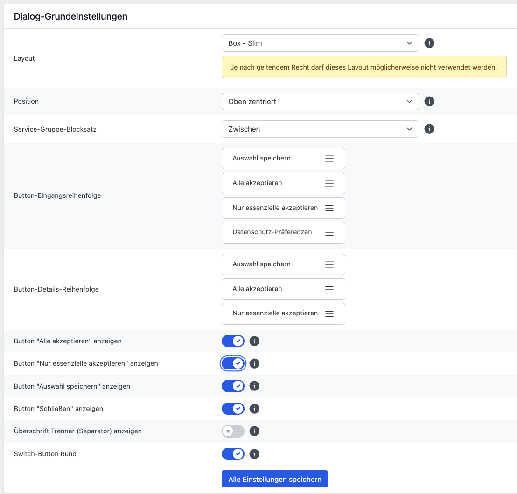Click info icon for "Schließen" anzeigen toggle

pos(254,409)
